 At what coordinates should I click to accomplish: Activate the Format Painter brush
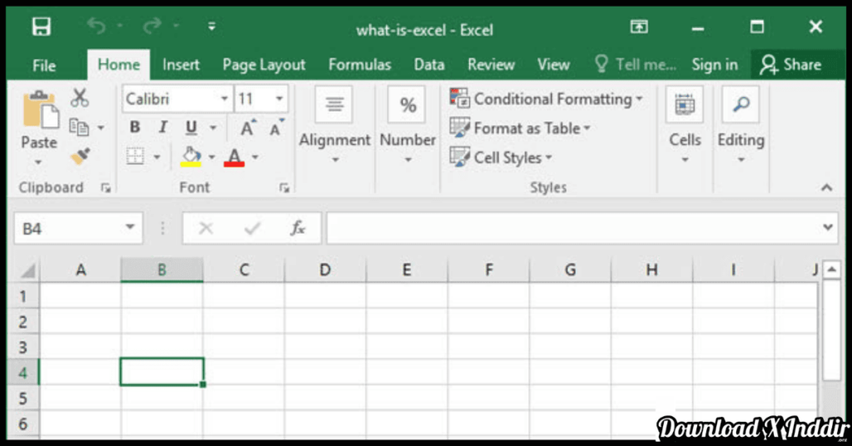coord(81,156)
